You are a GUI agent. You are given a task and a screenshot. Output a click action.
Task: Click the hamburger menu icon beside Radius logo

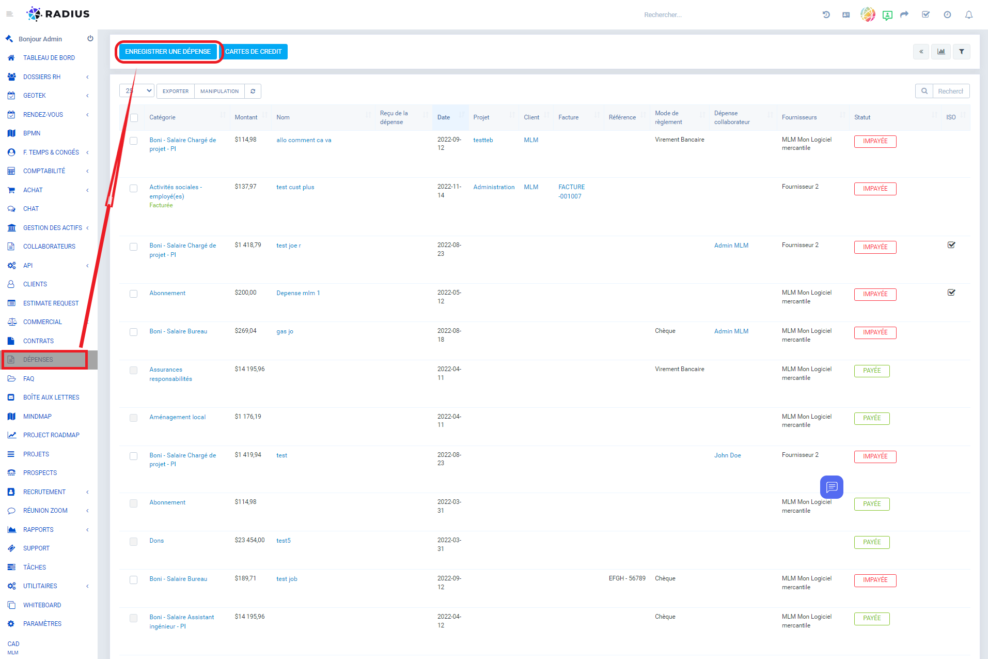tap(9, 14)
